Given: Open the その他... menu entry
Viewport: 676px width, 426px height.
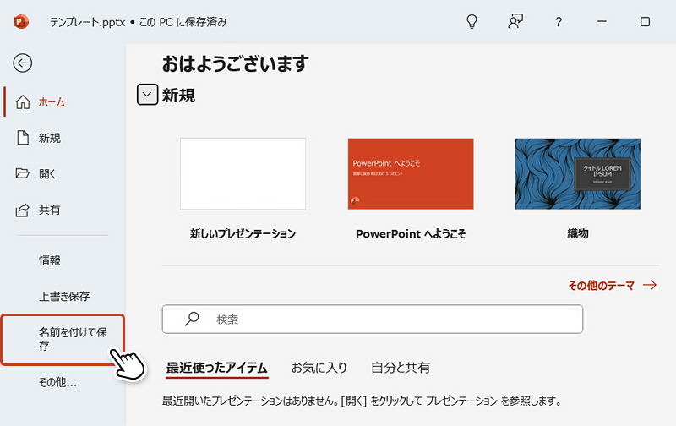Looking at the screenshot, I should 57,382.
